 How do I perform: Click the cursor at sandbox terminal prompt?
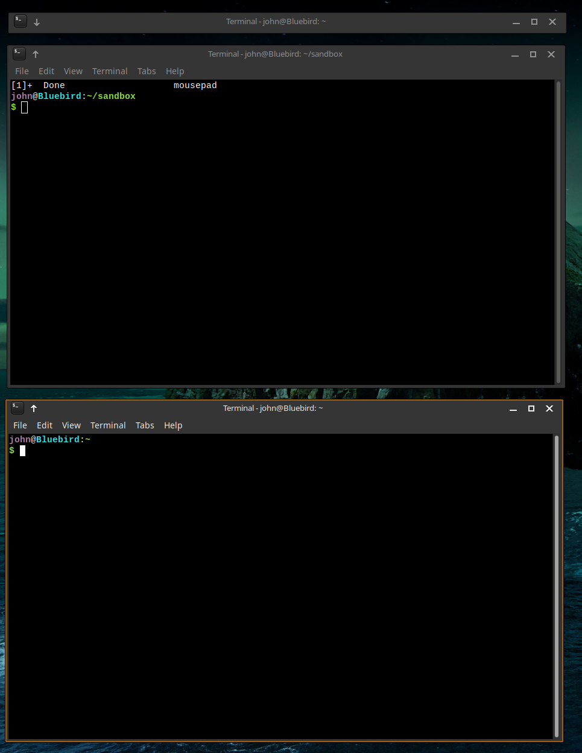(x=24, y=107)
